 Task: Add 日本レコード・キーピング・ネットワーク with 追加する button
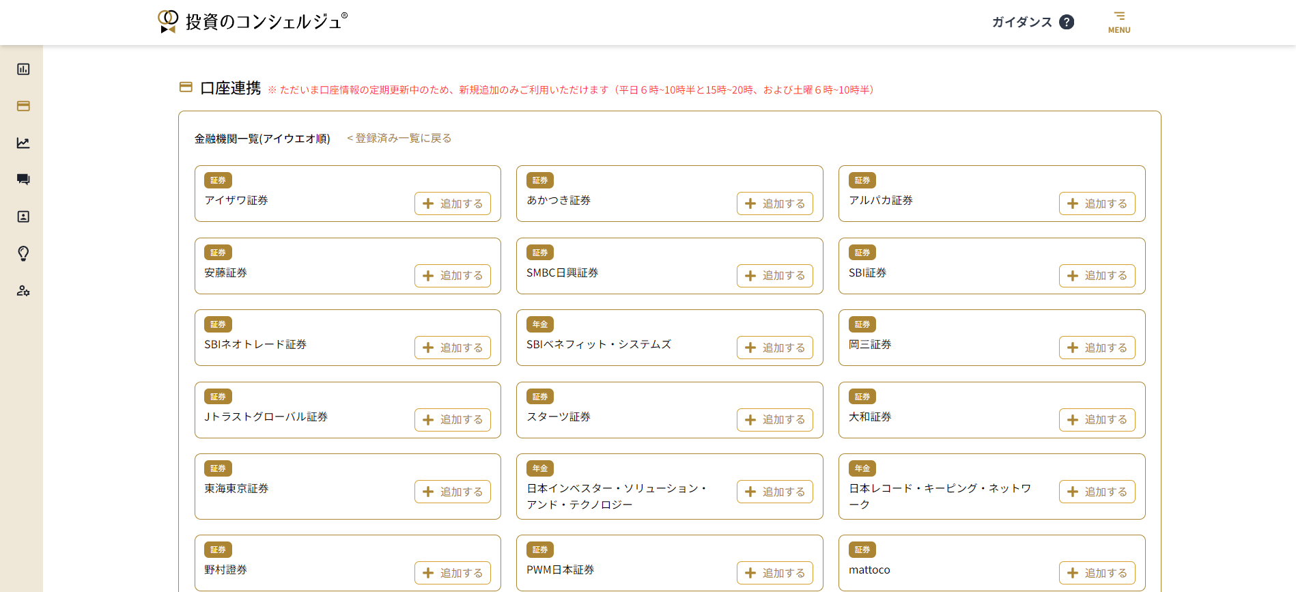(x=1097, y=492)
